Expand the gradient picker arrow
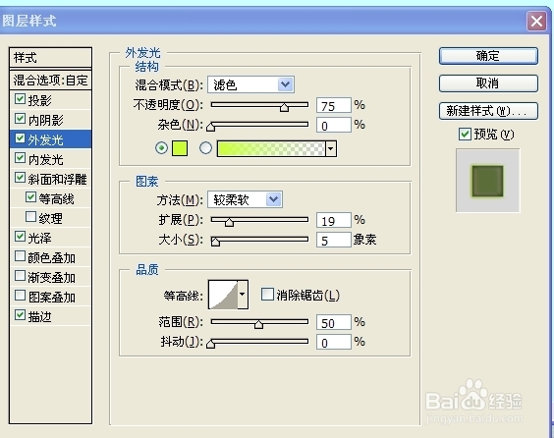The image size is (554, 438). (x=331, y=148)
